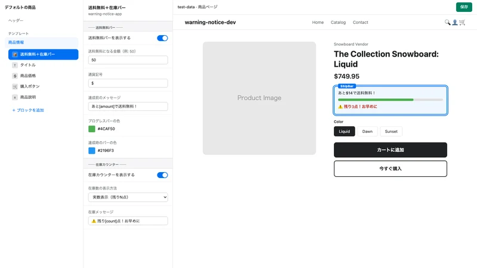Focus the 在庫メッセージ input field

click(x=128, y=221)
